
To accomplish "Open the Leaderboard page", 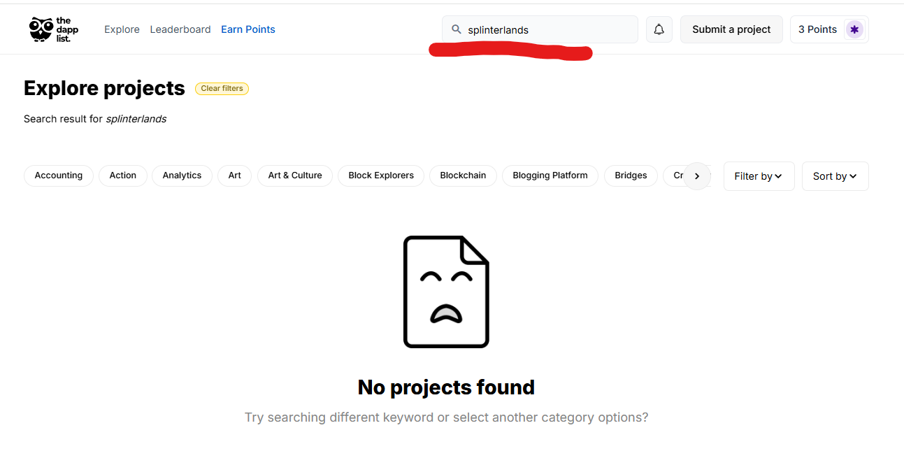I will (180, 29).
